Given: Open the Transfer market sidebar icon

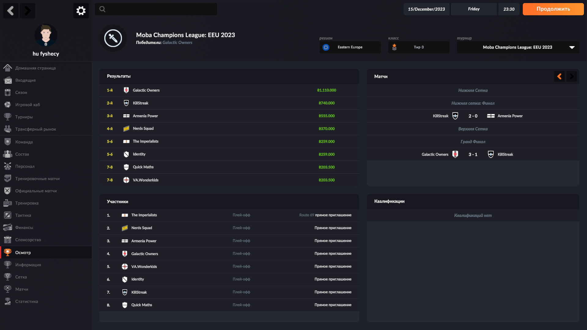Looking at the screenshot, I should [8, 129].
